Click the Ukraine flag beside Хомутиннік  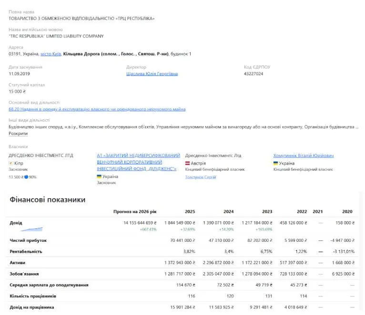coord(275,163)
